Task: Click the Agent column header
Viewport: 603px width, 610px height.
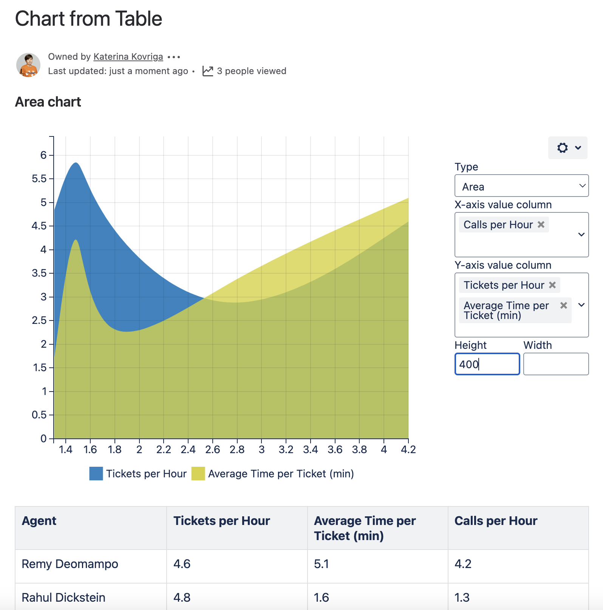Action: pos(39,521)
